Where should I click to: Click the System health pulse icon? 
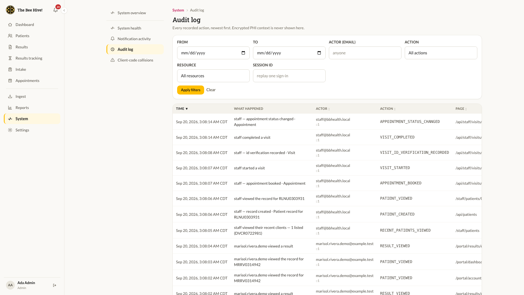tap(112, 28)
